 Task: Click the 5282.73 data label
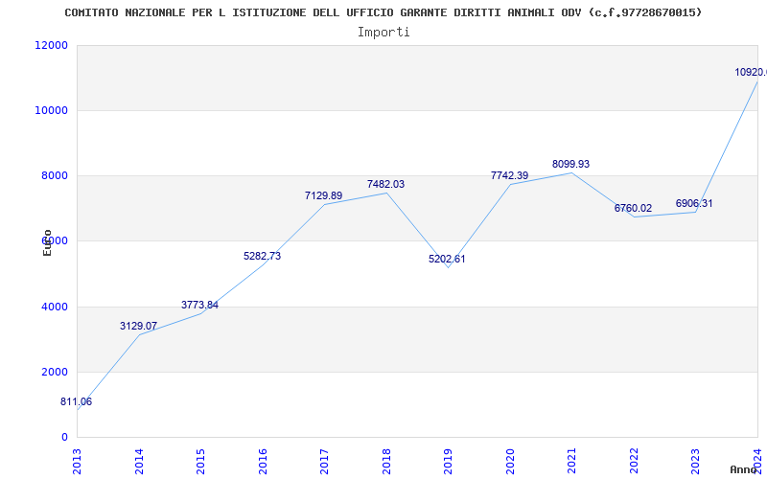[262, 256]
